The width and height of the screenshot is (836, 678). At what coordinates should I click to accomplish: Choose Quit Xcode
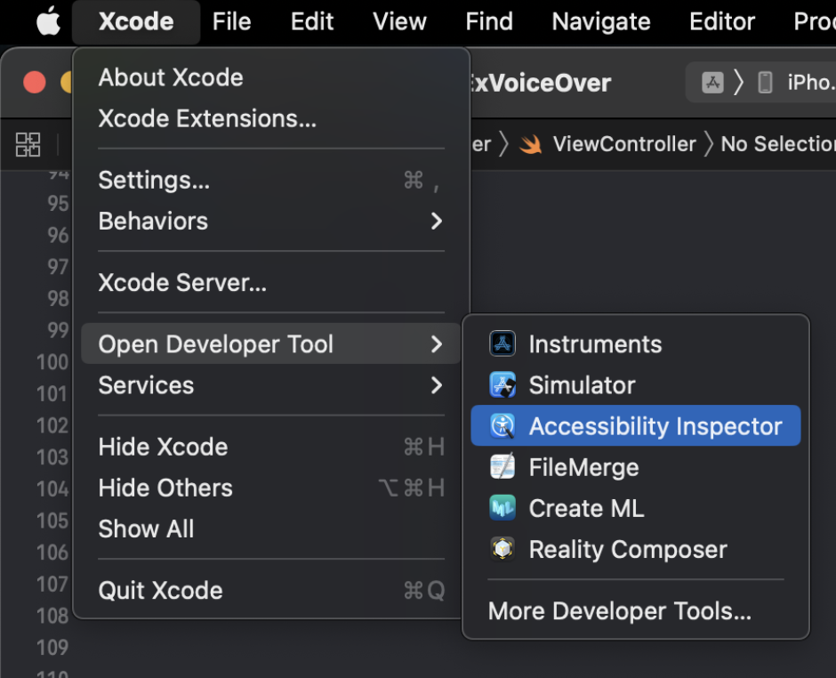tap(160, 590)
